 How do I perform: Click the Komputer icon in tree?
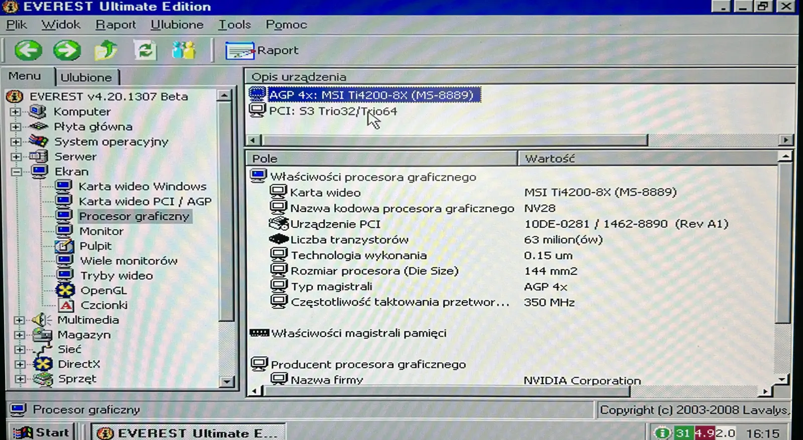pyautogui.click(x=38, y=111)
